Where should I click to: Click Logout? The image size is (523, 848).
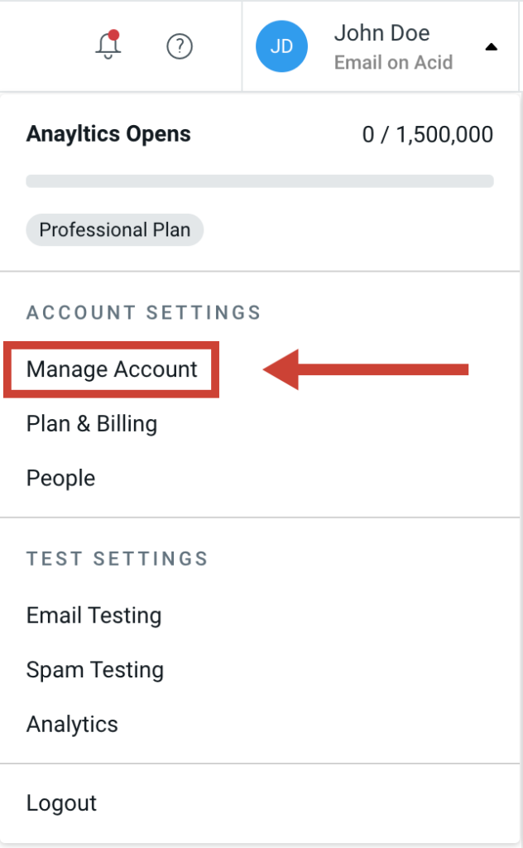click(x=61, y=803)
